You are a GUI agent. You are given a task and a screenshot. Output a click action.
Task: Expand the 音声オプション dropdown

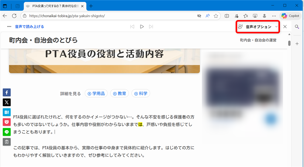point(258,27)
